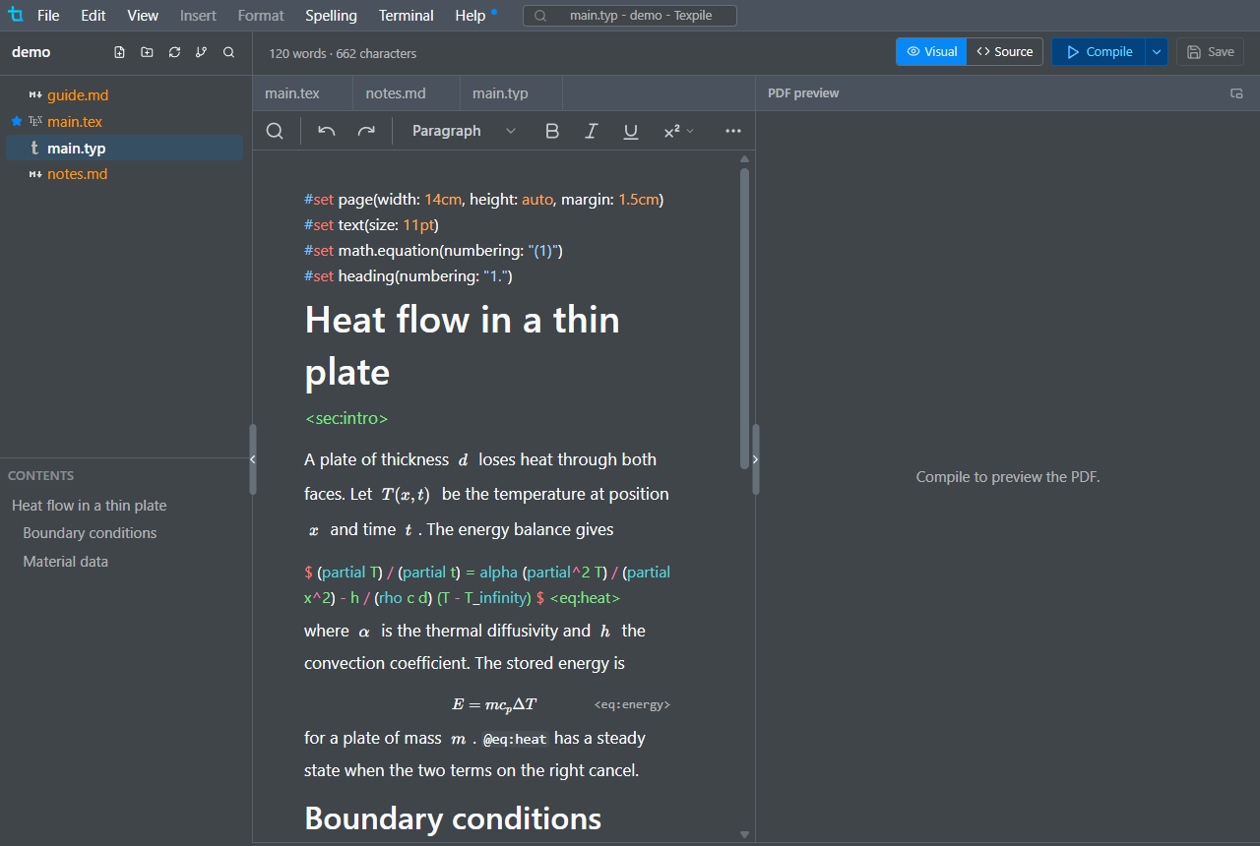The image size is (1260, 846).
Task: Jump to 'Heat flow in a thin plate' outline entry
Action: (x=90, y=506)
